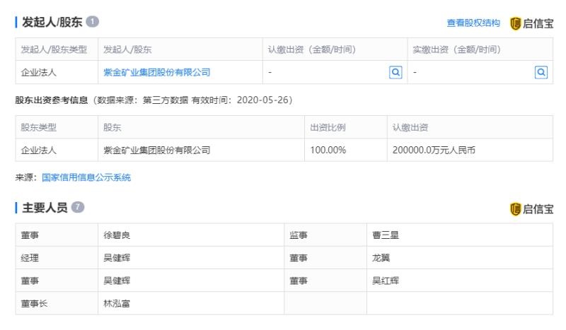Open the 国家信用信息公示系统 source link
The width and height of the screenshot is (566, 330).
[x=86, y=177]
